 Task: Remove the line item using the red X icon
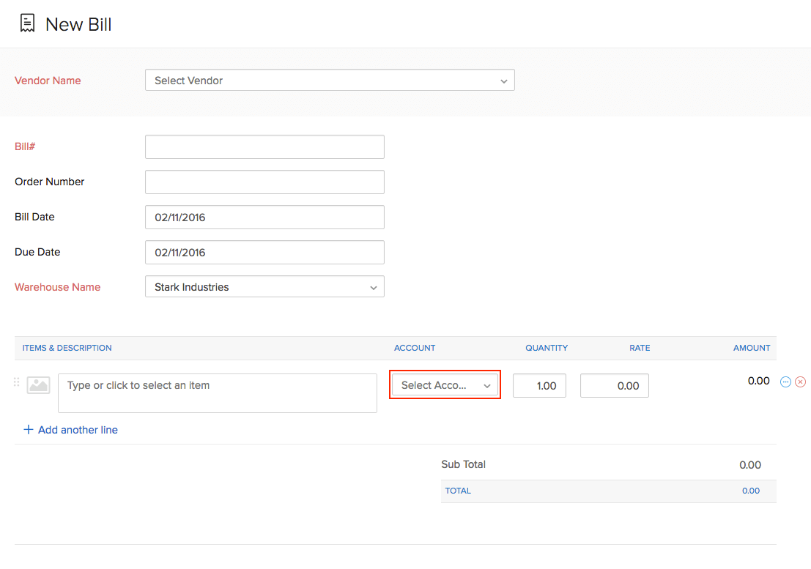(800, 382)
